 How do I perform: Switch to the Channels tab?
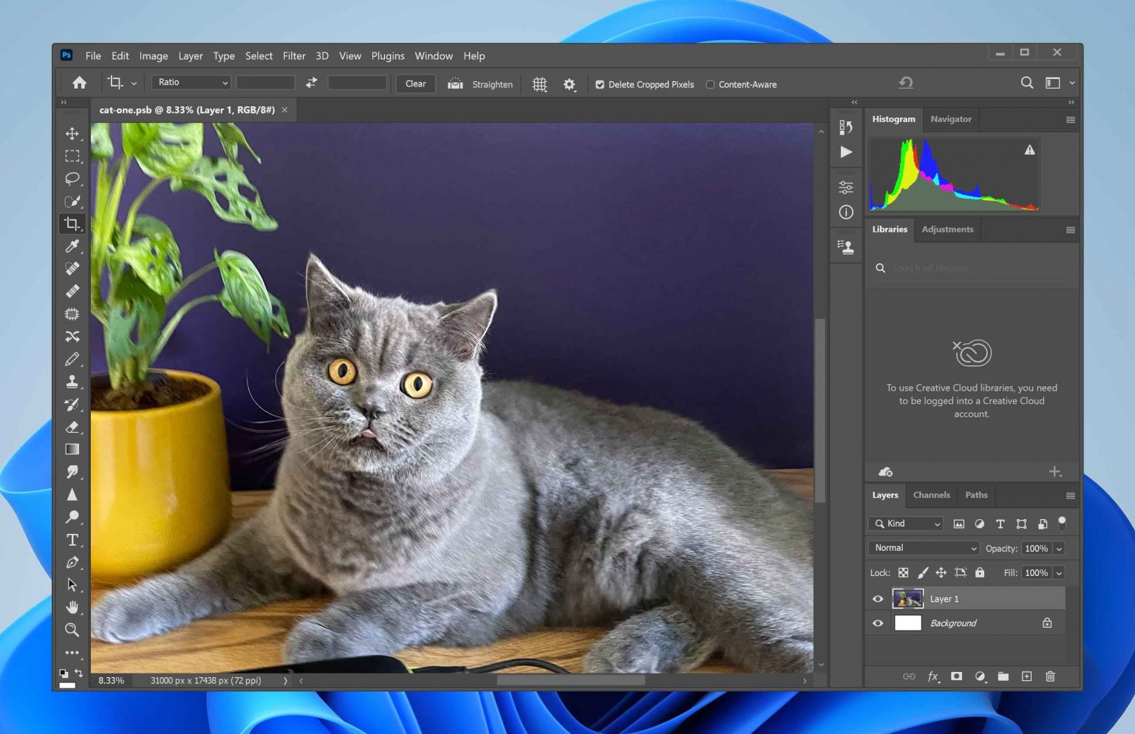[x=931, y=495]
